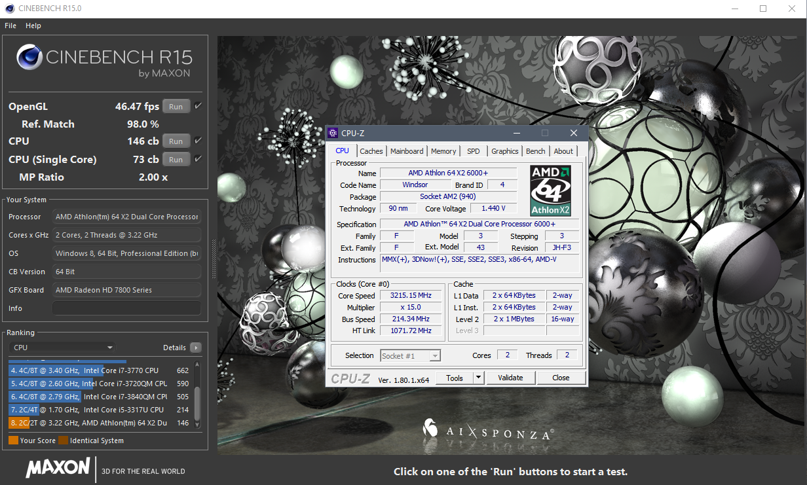Select ranking entry AMD Athlon 64 X2
807x485 pixels.
[x=100, y=423]
